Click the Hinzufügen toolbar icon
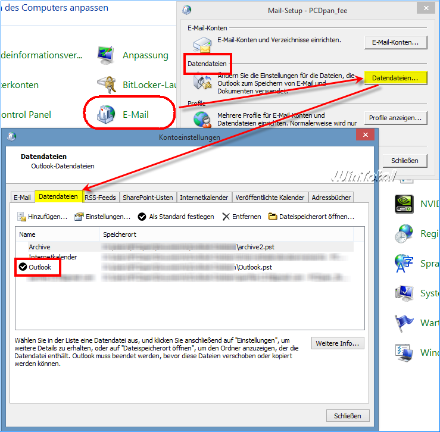The width and height of the screenshot is (440, 432). click(21, 217)
